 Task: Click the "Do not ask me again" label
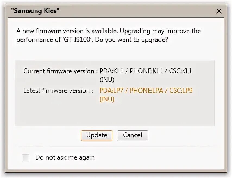[x=65, y=157]
